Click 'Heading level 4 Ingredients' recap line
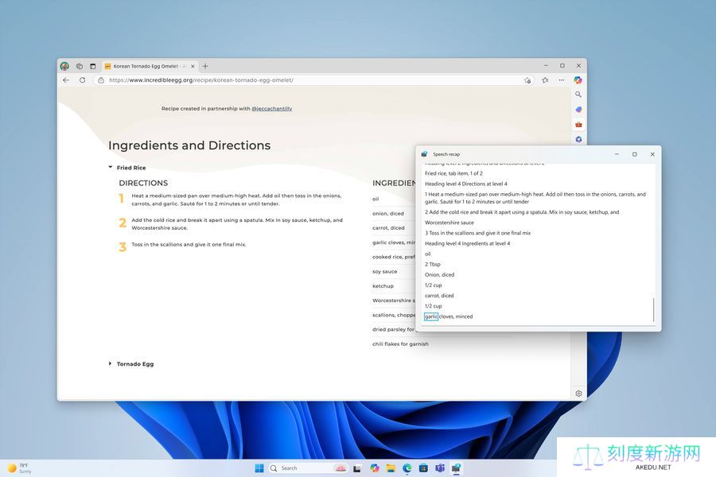 (x=467, y=244)
